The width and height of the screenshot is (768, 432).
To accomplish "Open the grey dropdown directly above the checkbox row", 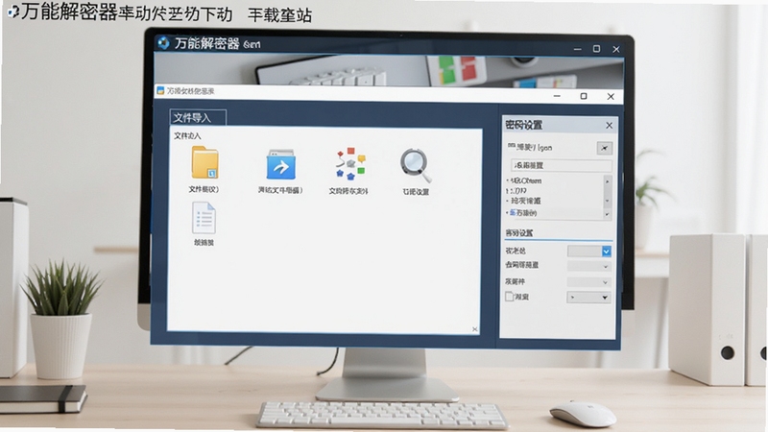I will click(x=589, y=282).
